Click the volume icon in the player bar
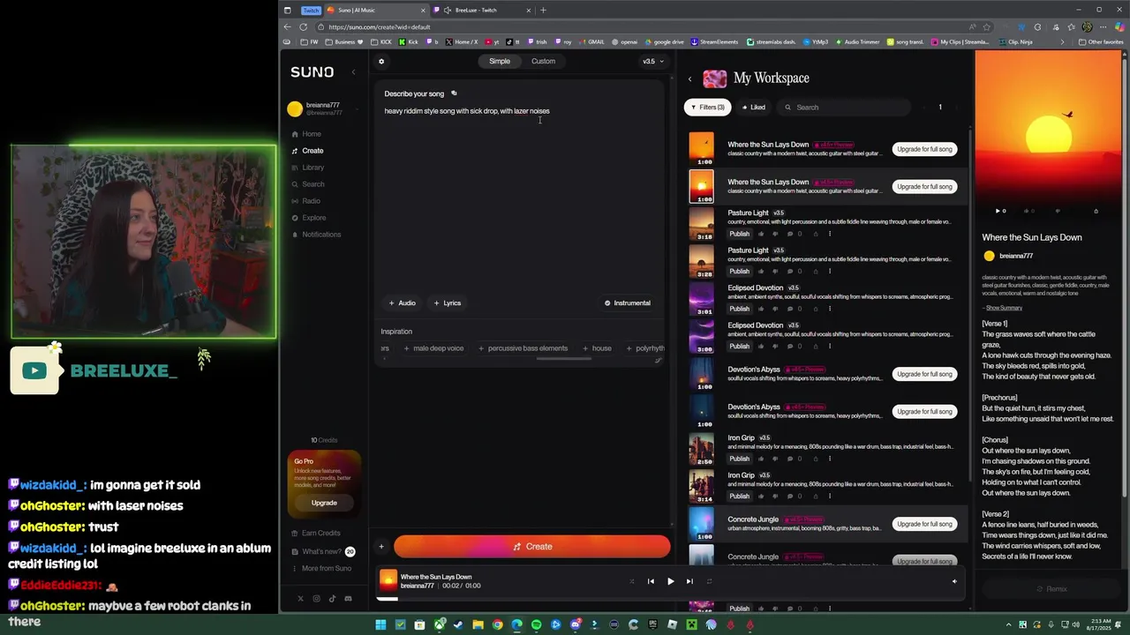Screen dimensions: 1130x635 click(953, 581)
